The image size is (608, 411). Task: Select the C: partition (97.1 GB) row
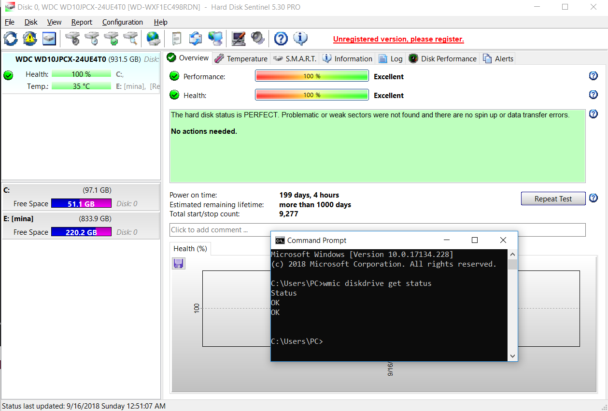coord(81,197)
